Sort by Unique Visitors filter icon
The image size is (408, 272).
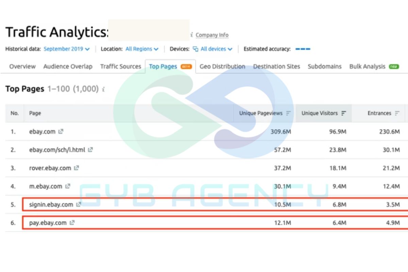(x=344, y=113)
